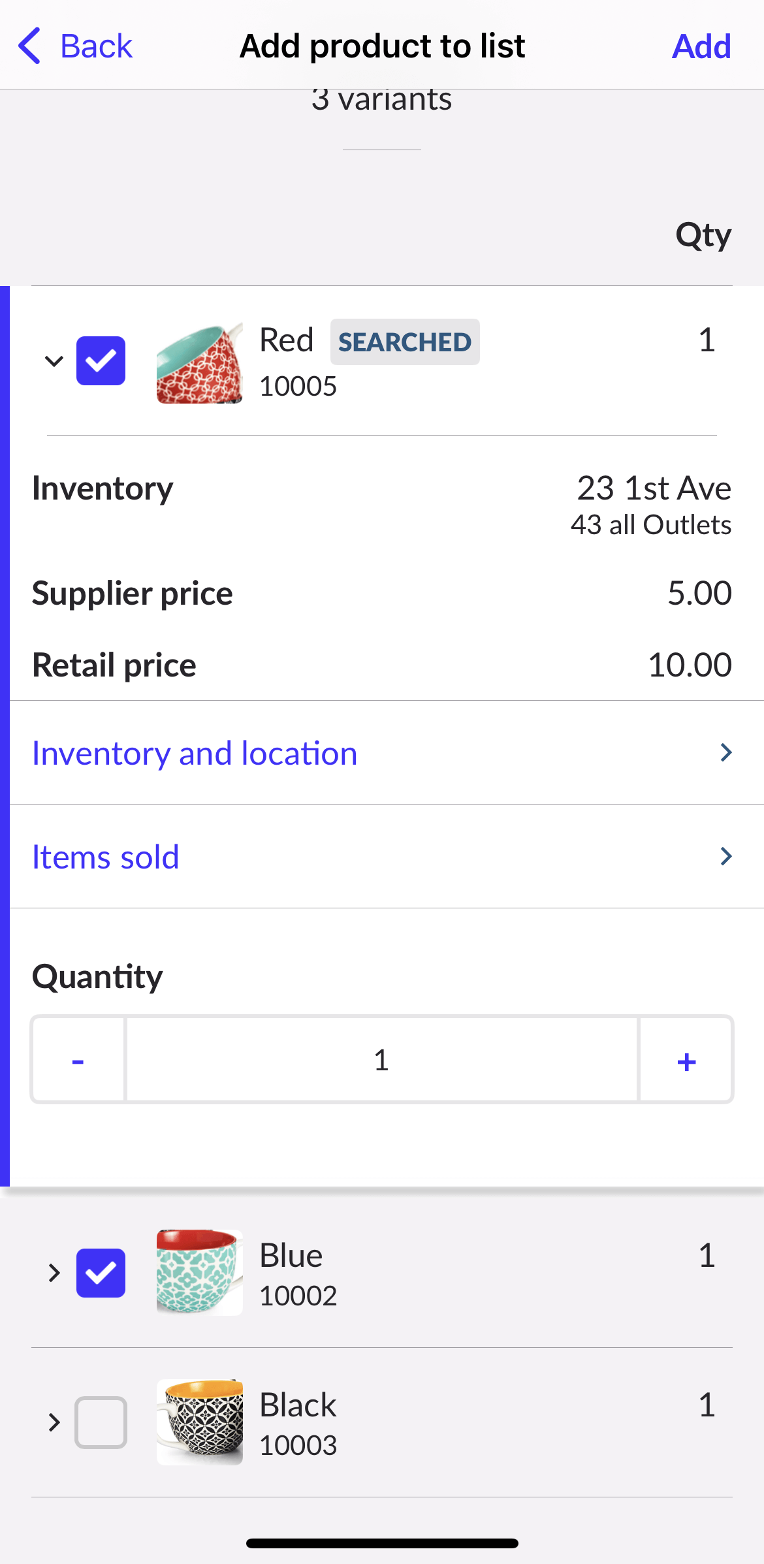
Task: Uncheck the Red variant checkbox
Action: point(101,360)
